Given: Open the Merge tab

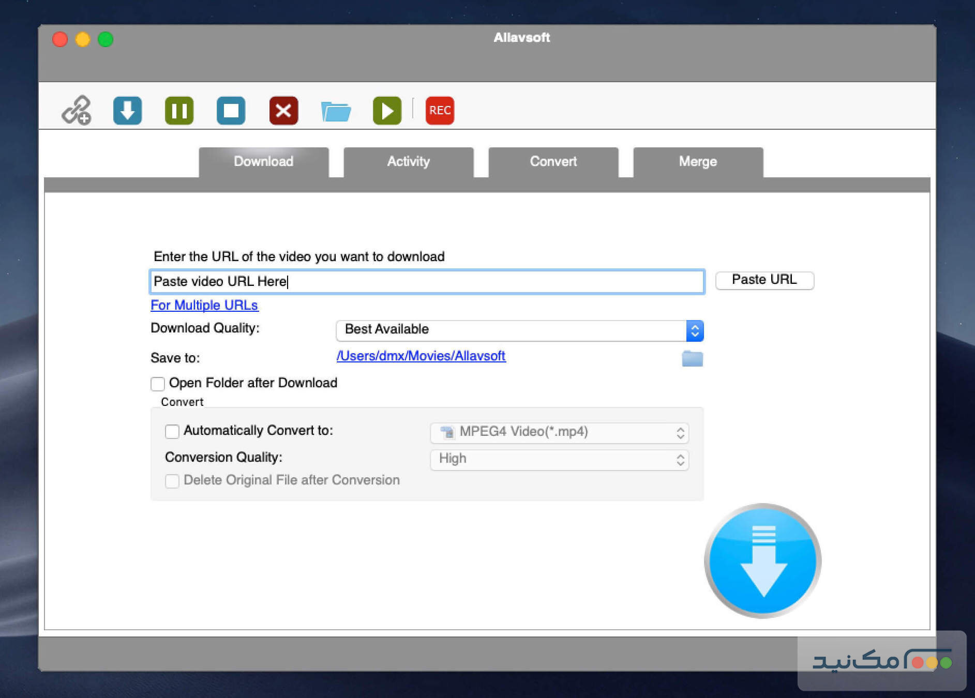Looking at the screenshot, I should point(697,162).
